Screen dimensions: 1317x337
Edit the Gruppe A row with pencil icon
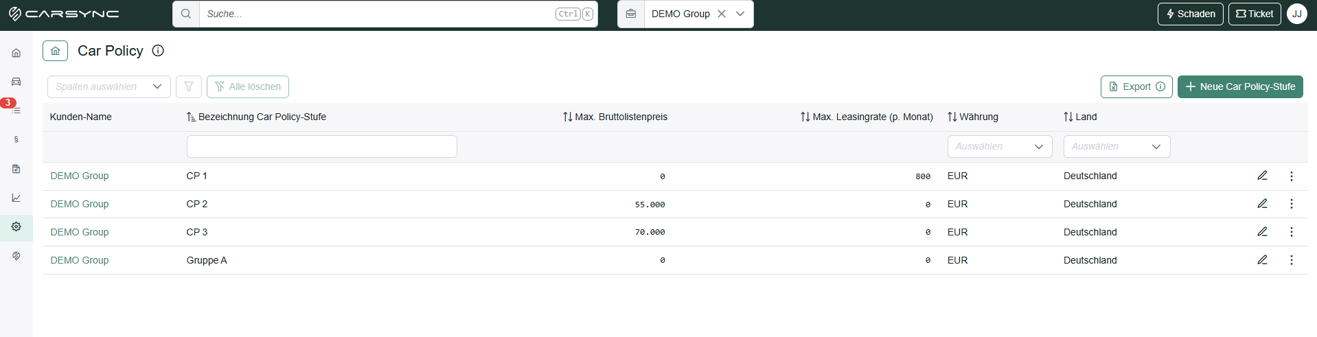1262,260
